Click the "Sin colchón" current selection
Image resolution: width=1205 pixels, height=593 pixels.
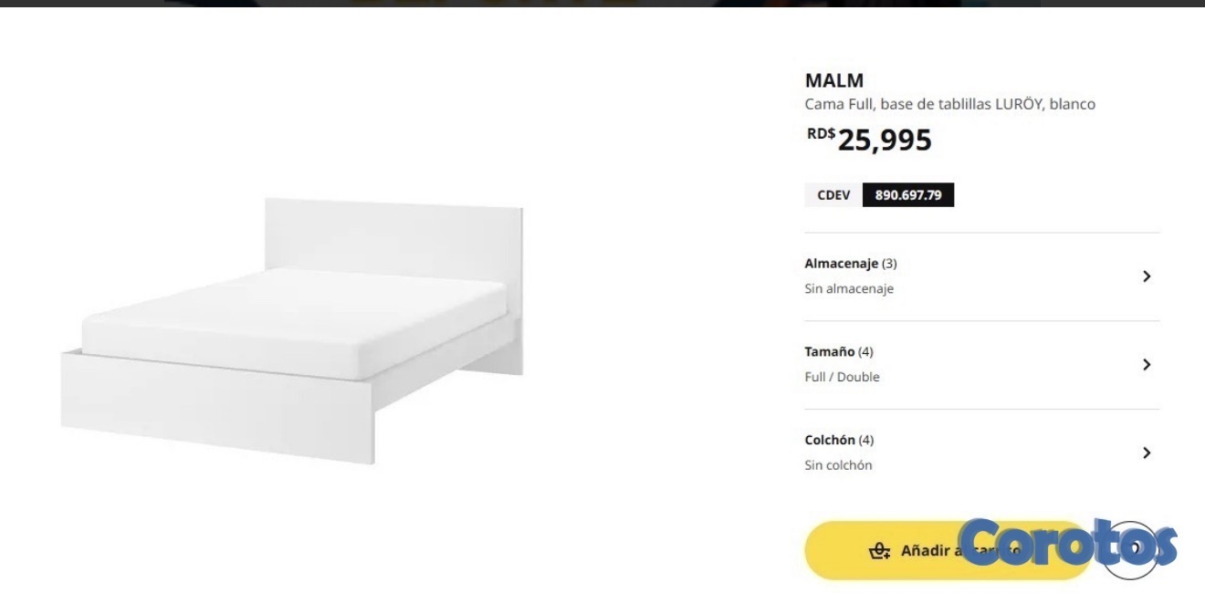(x=838, y=465)
